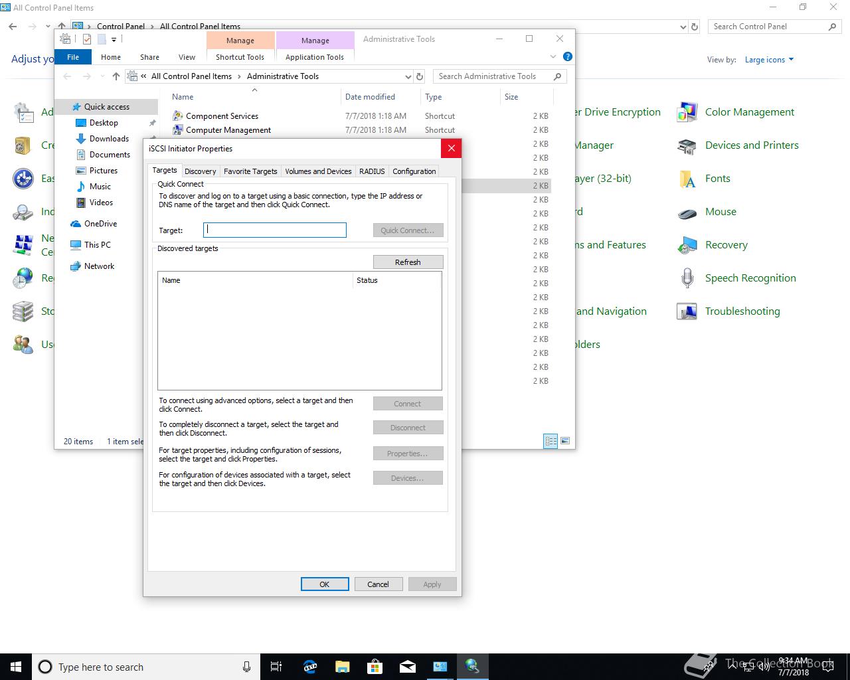Select the Targets tab
The image size is (850, 680).
coord(165,170)
